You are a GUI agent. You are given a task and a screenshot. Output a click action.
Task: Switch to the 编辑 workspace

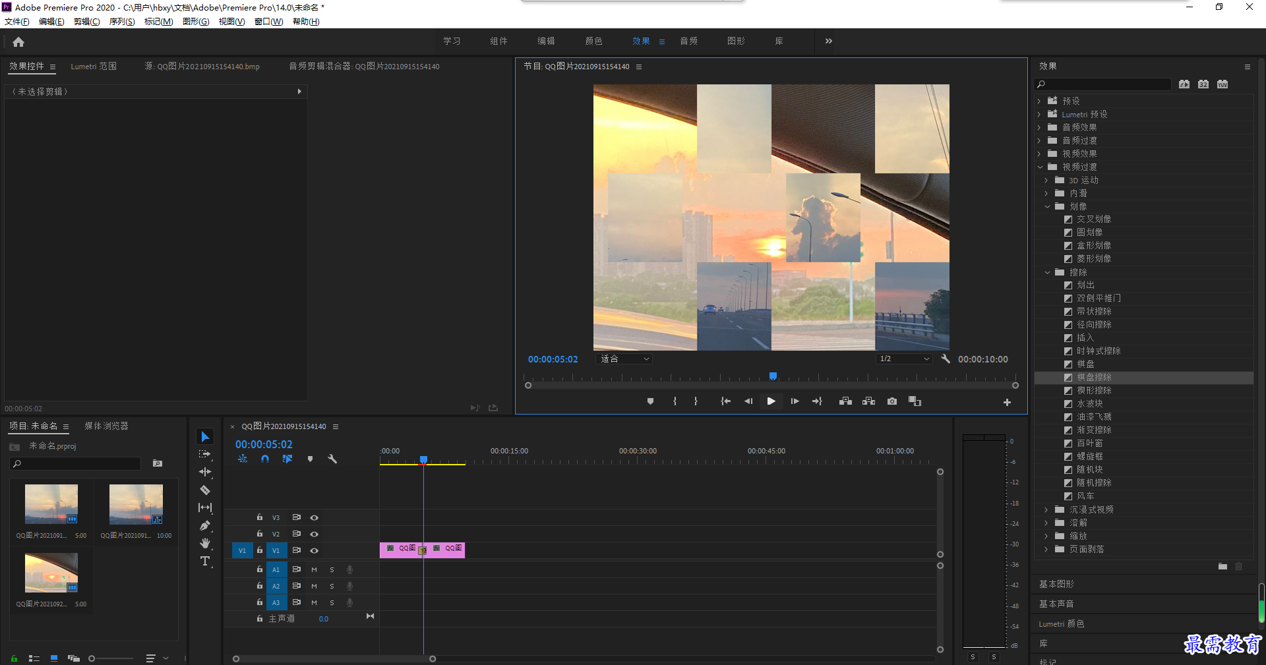tap(546, 41)
